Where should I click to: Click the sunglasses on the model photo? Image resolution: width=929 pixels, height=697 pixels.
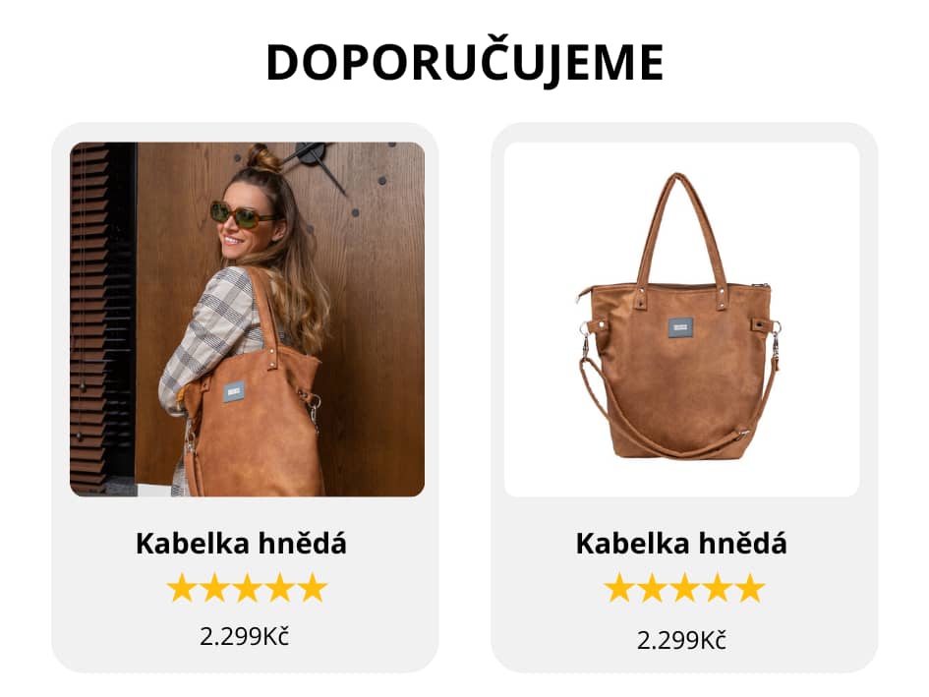(241, 214)
